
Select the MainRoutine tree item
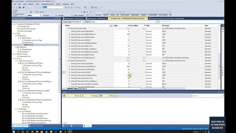[28, 42]
